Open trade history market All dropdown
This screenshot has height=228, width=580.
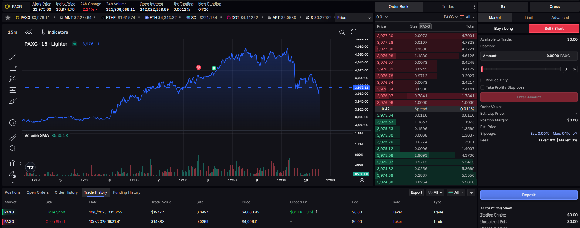click(x=435, y=192)
